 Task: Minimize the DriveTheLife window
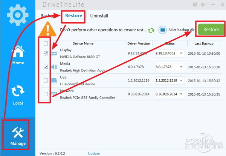(213, 5)
